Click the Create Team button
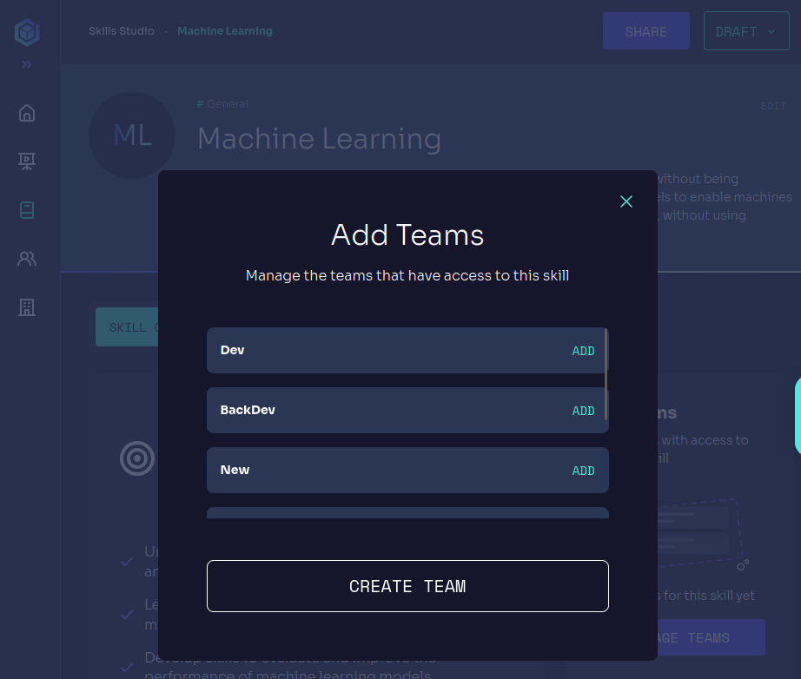This screenshot has width=801, height=679. [407, 586]
